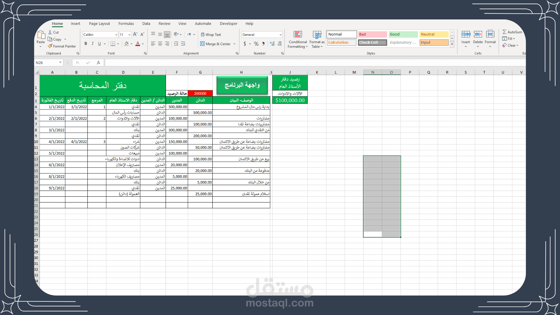Open Alignment settings dialog launcher
The image size is (560, 315).
tap(237, 54)
